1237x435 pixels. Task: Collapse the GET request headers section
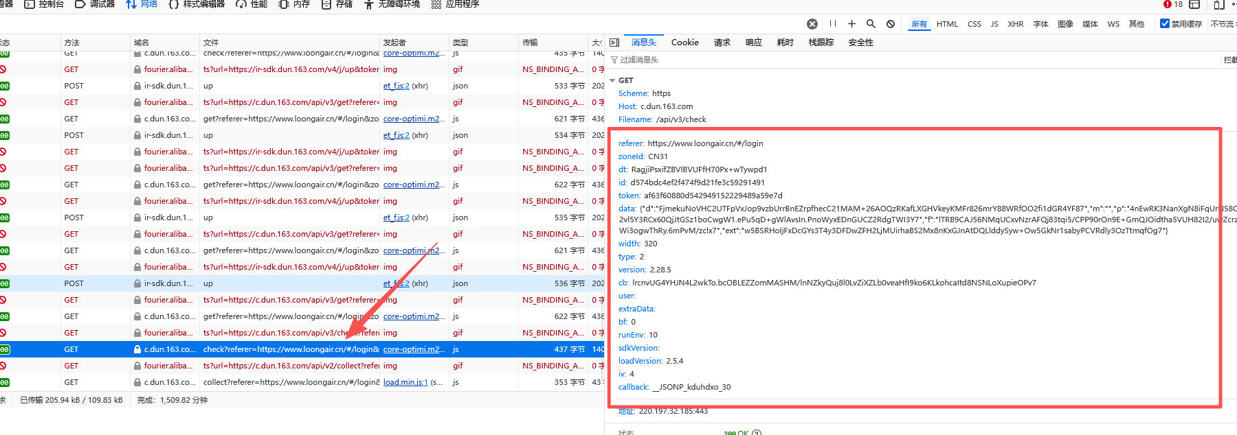[x=612, y=80]
